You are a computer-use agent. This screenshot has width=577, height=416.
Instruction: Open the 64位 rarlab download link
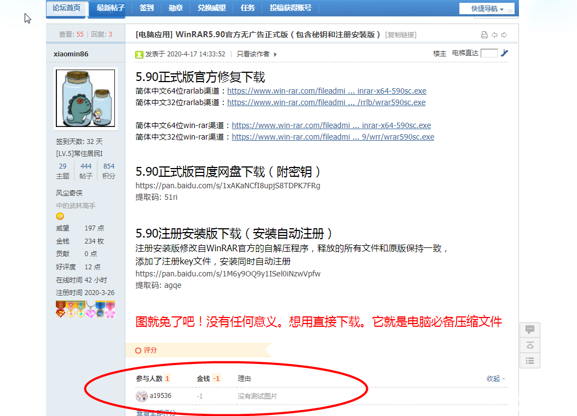coord(327,91)
